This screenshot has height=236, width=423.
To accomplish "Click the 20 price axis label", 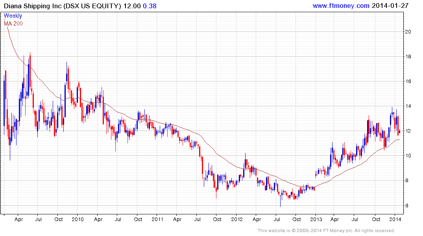I will pyautogui.click(x=408, y=31).
